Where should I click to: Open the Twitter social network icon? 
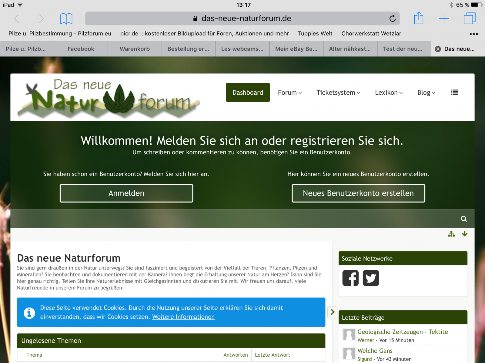371,278
